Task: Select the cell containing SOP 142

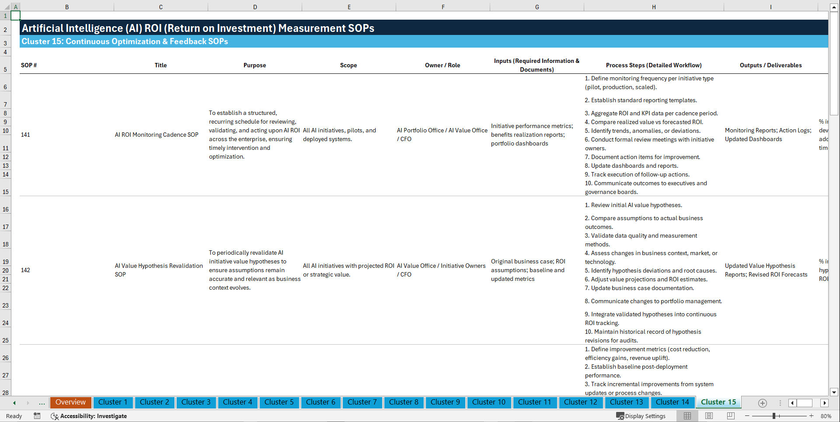Action: click(x=25, y=270)
